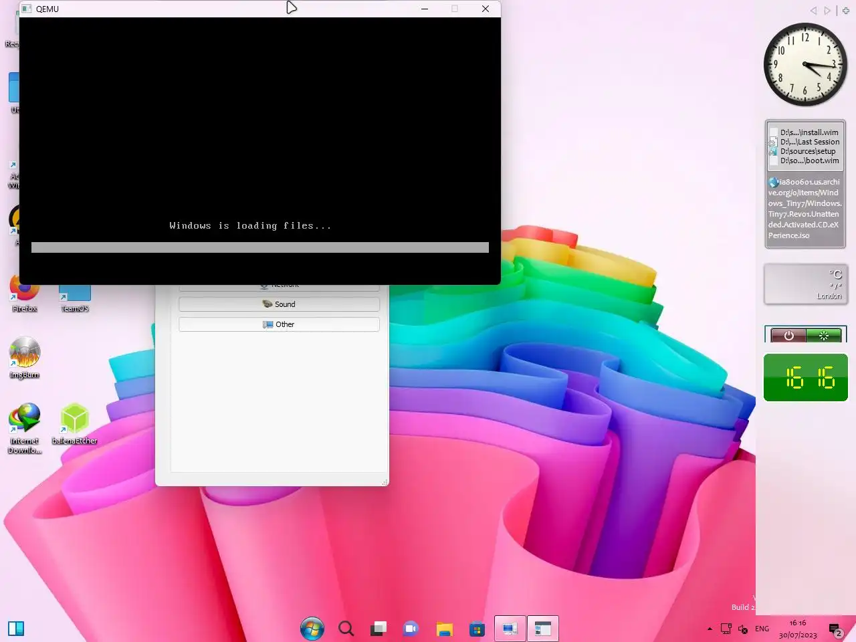Click the green digital clock gadget
This screenshot has height=642, width=856.
pyautogui.click(x=805, y=378)
